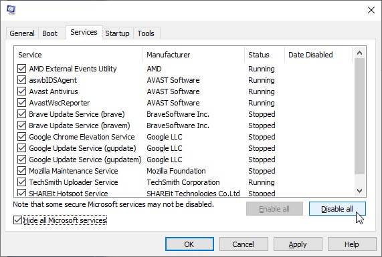Sort by the Status column header
Image resolution: width=382 pixels, height=257 pixels.
(264, 55)
